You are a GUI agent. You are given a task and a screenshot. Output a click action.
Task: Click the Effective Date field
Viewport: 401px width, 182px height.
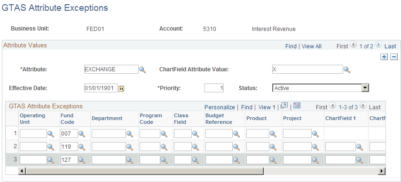coord(101,88)
